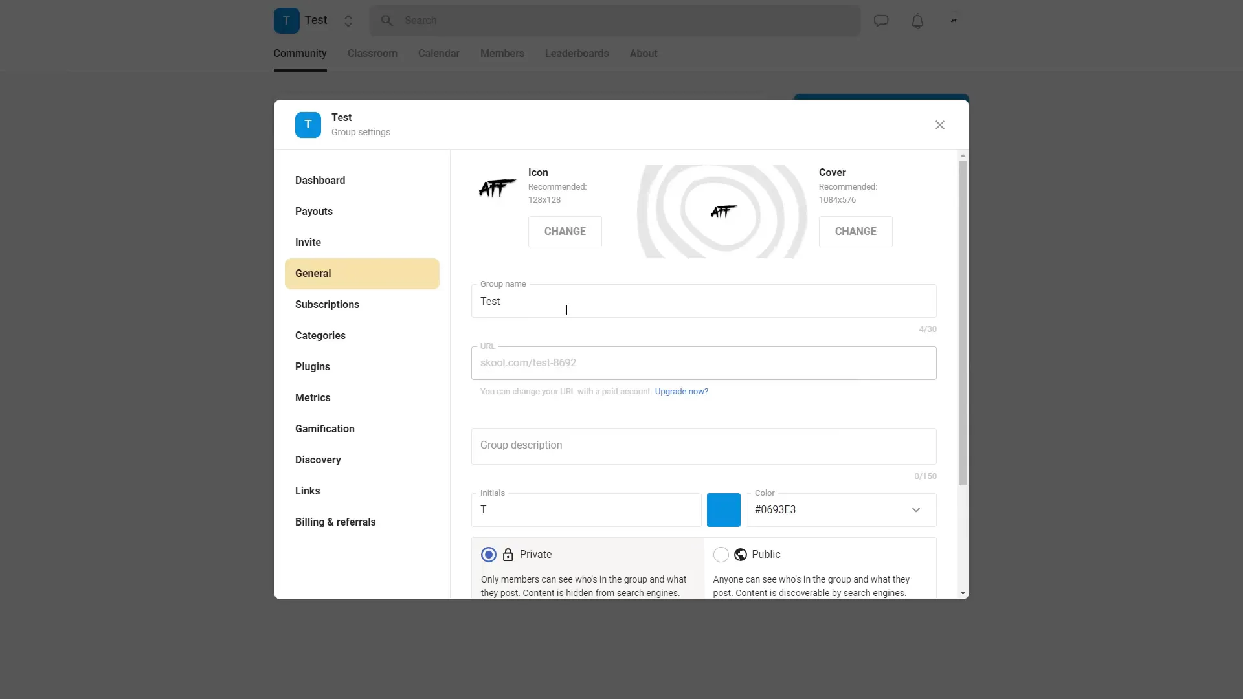Open Links settings section

tap(362, 491)
